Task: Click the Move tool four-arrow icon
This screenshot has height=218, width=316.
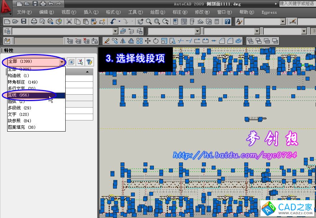Action: pyautogui.click(x=147, y=41)
